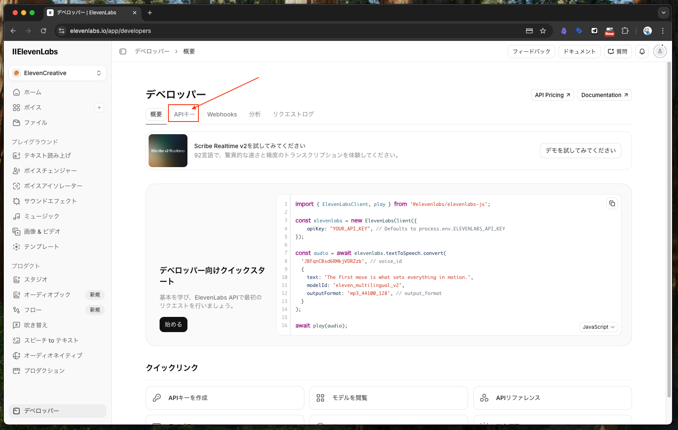Open the JavaScript language dropdown
The height and width of the screenshot is (430, 678).
click(598, 327)
